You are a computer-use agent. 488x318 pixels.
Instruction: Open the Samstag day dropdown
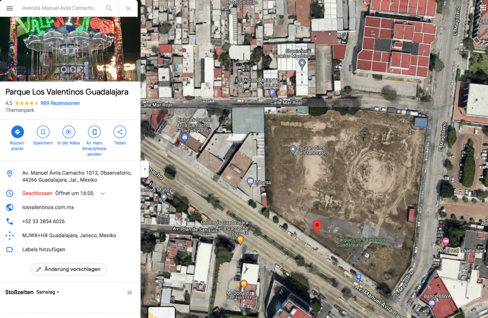[x=48, y=292]
